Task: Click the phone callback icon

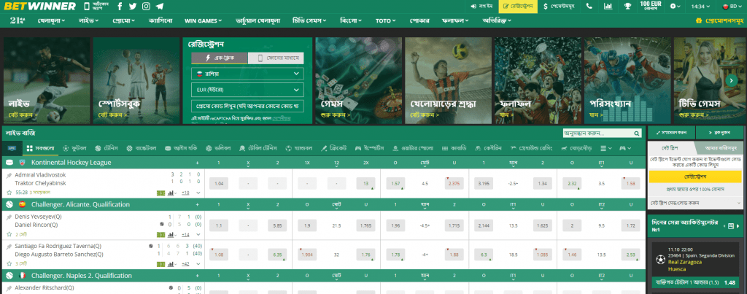Action: coord(589,6)
